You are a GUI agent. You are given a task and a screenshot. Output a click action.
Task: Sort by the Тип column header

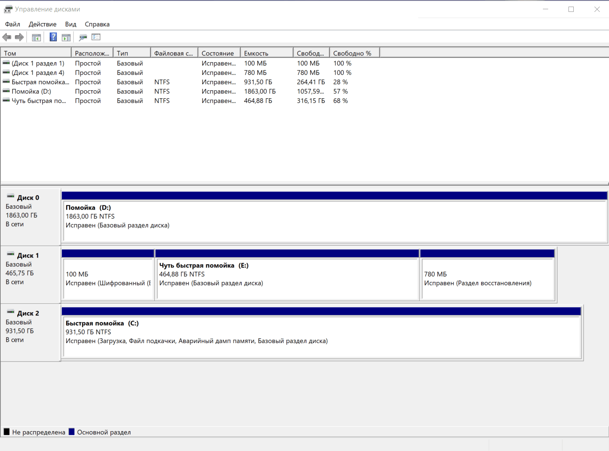point(132,53)
